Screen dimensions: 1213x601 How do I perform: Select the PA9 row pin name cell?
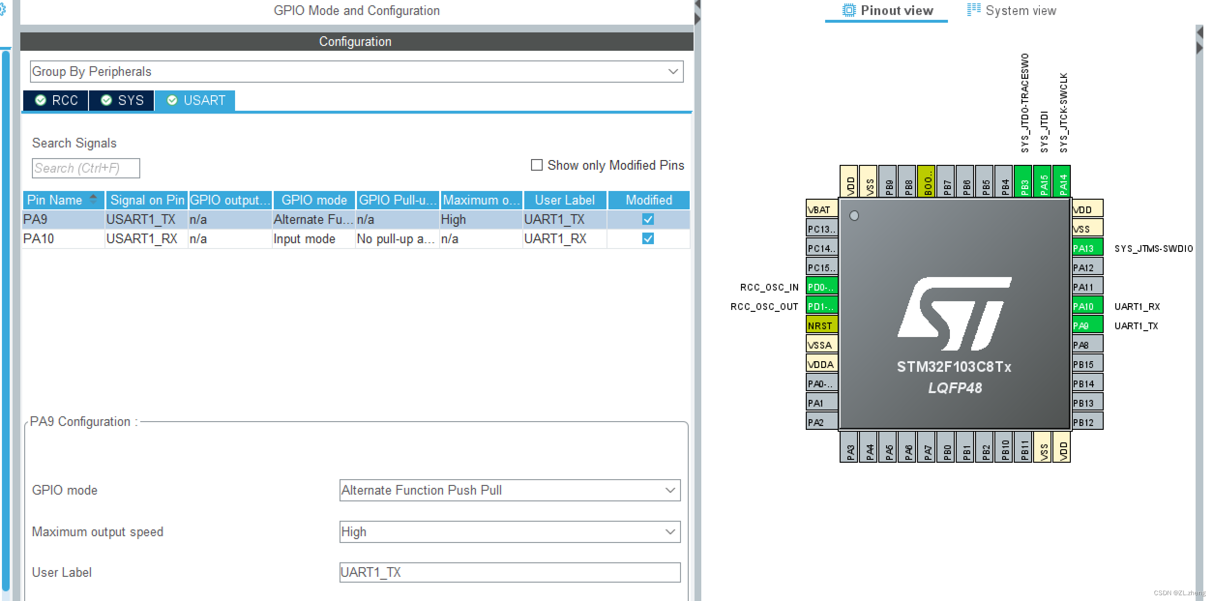pyautogui.click(x=63, y=220)
